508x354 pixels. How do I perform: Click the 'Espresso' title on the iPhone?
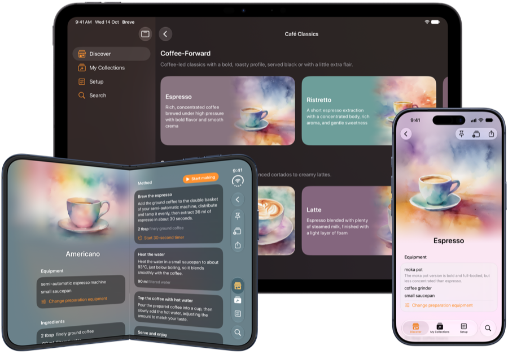point(449,240)
